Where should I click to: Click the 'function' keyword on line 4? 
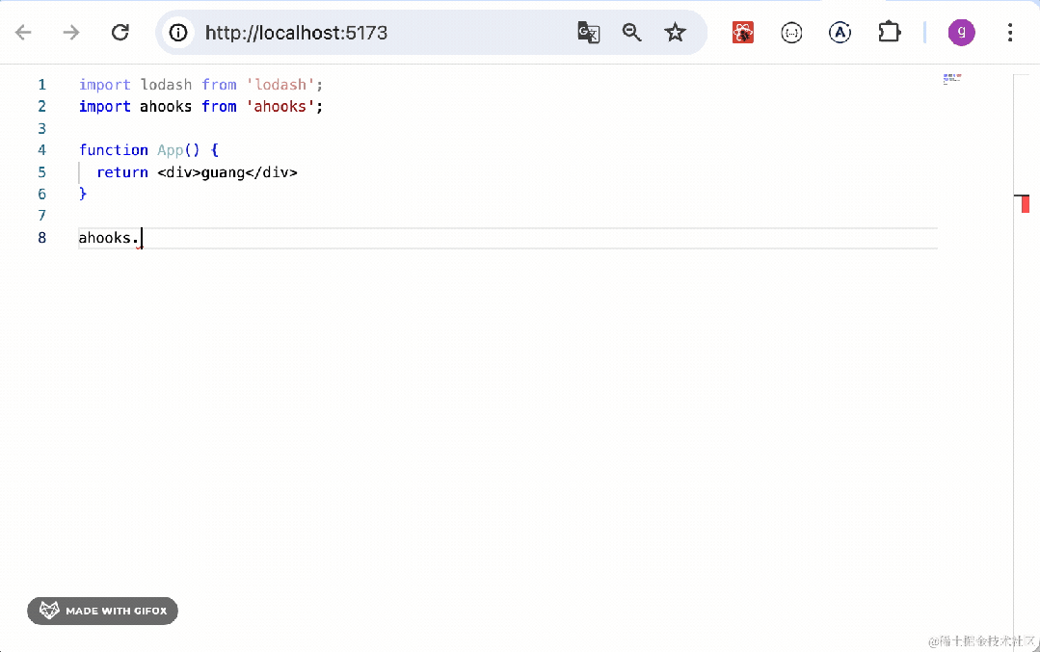click(114, 150)
